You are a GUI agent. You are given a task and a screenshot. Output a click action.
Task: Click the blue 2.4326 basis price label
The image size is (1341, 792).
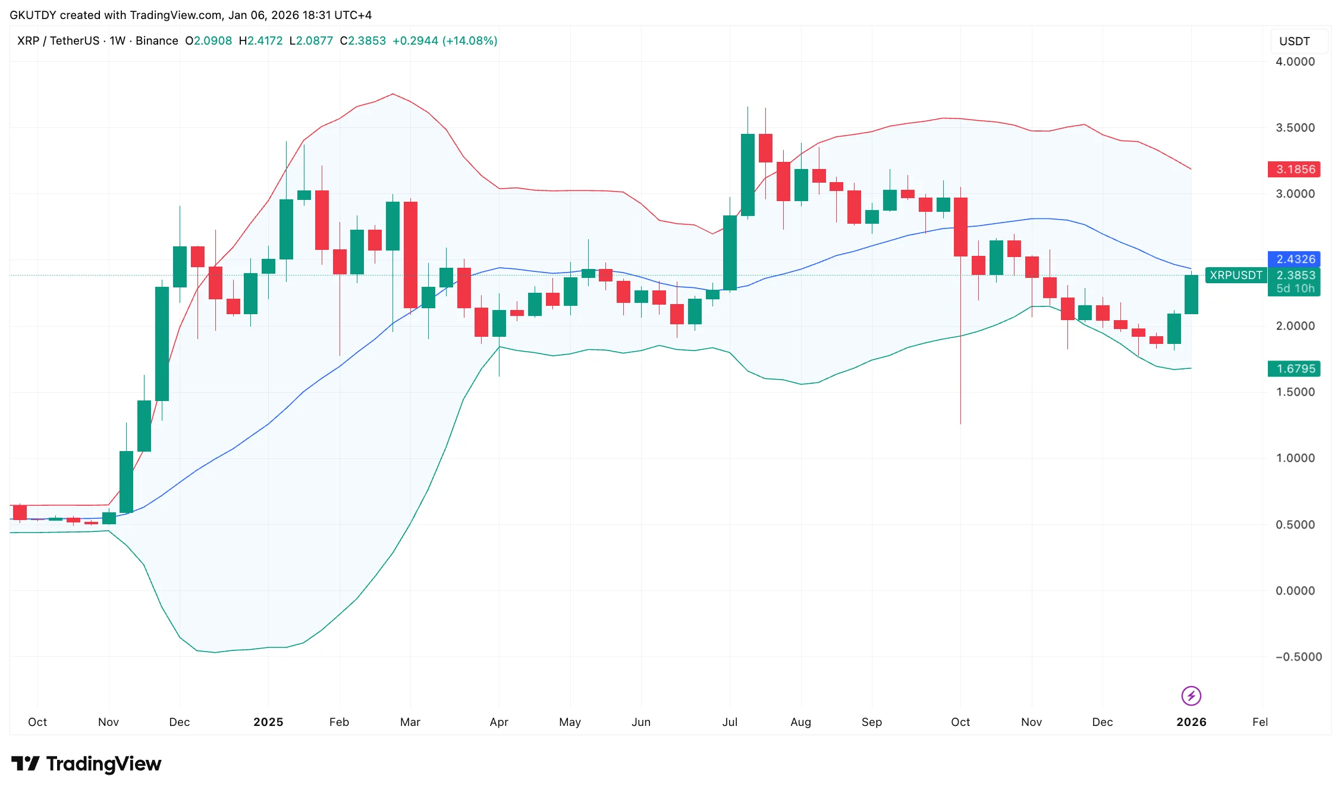[1295, 259]
